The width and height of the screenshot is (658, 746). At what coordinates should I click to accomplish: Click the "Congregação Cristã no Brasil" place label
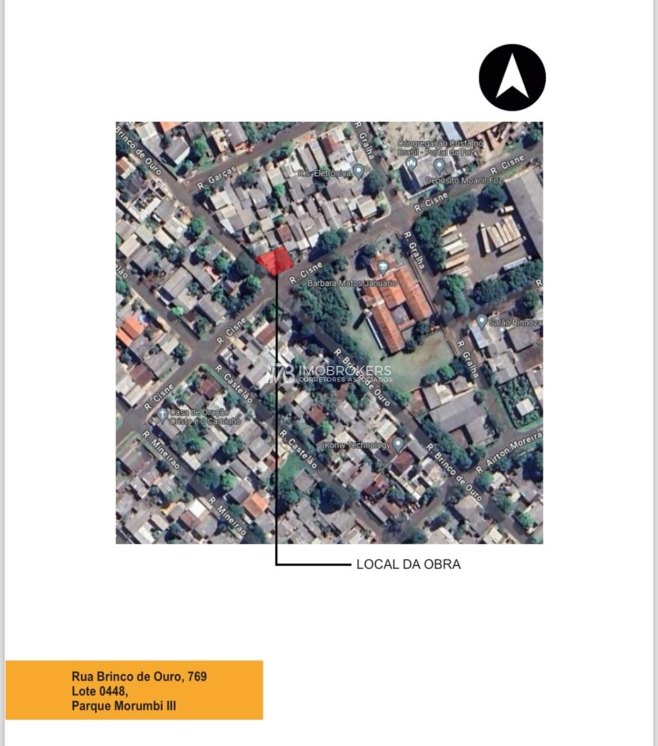[439, 147]
